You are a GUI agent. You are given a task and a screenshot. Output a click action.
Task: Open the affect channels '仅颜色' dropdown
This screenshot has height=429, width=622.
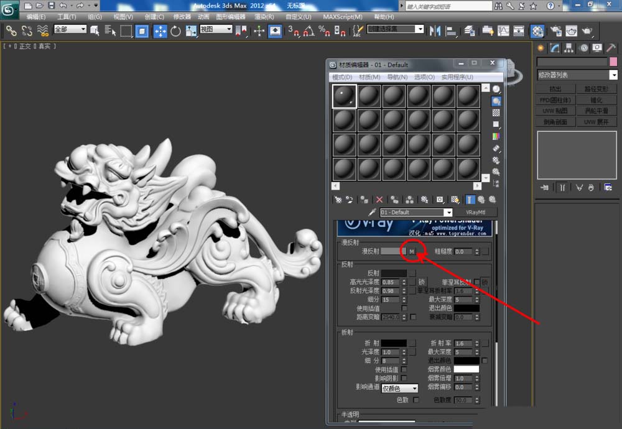click(x=399, y=389)
